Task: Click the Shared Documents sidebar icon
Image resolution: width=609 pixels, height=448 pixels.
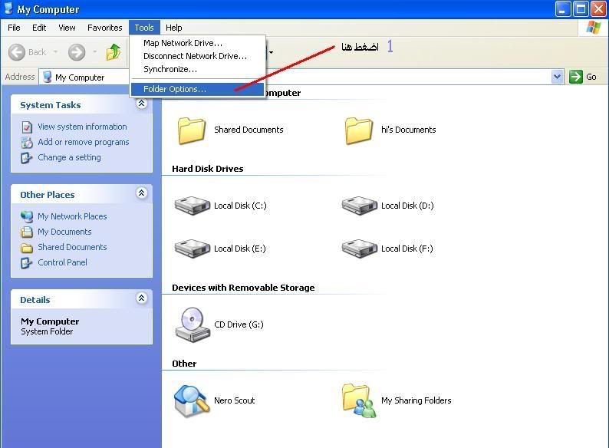Action: point(26,248)
